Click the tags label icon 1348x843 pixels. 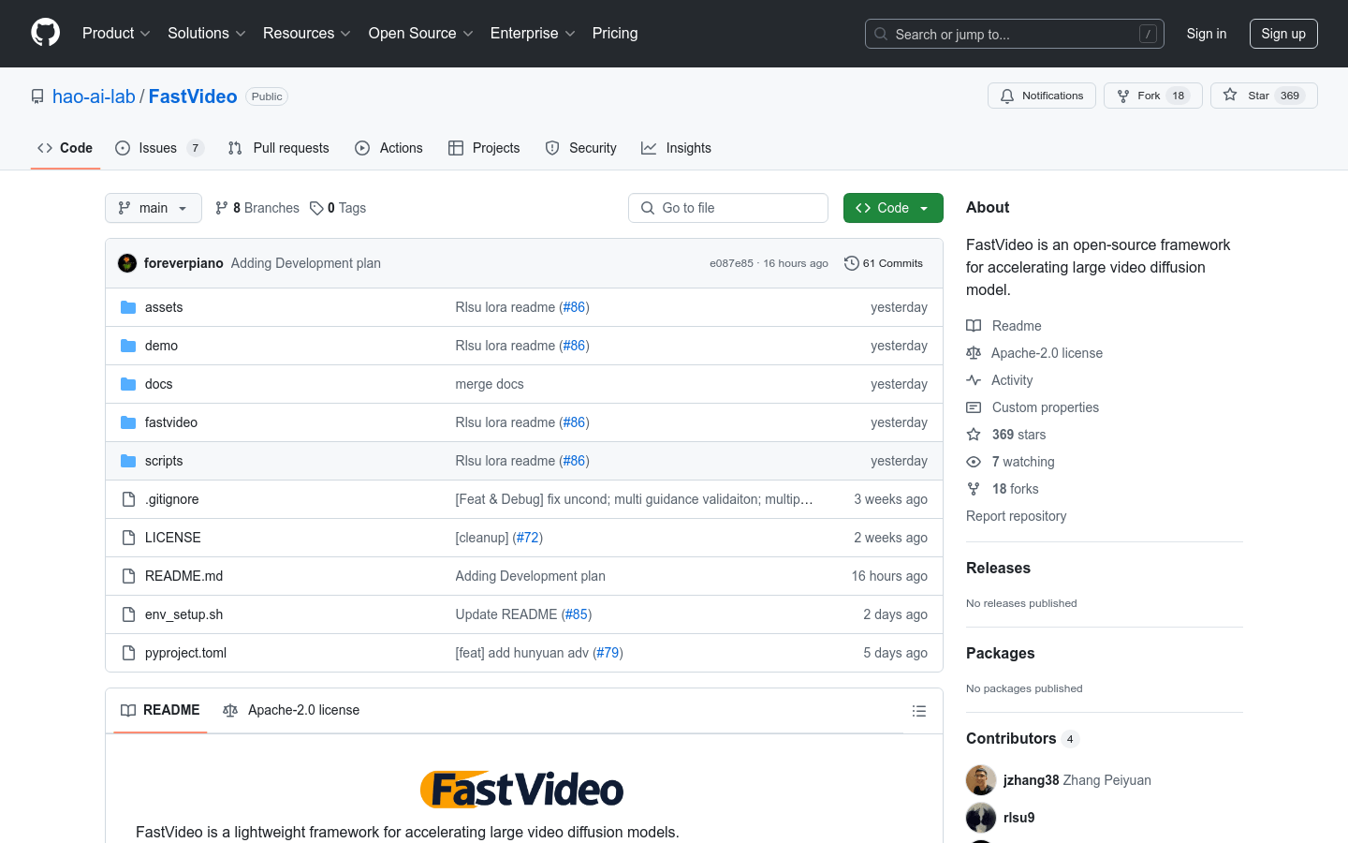[x=316, y=208]
